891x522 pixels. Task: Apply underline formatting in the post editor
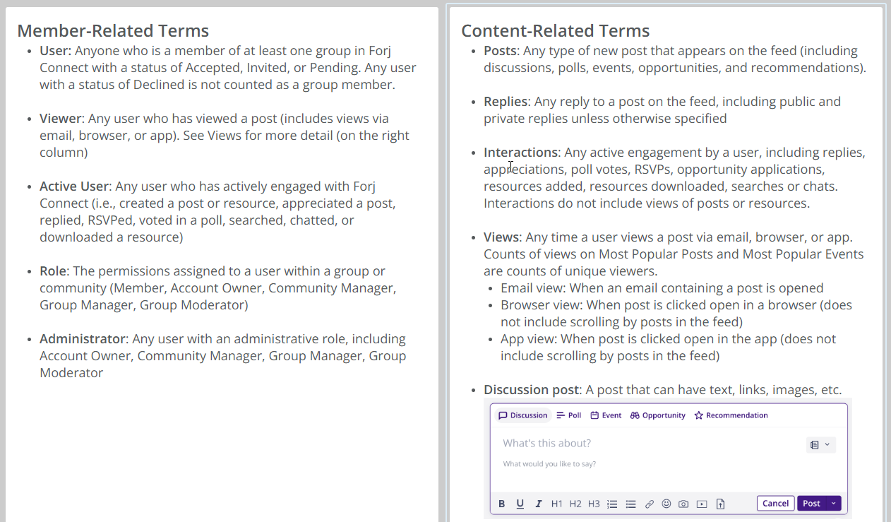(x=520, y=504)
